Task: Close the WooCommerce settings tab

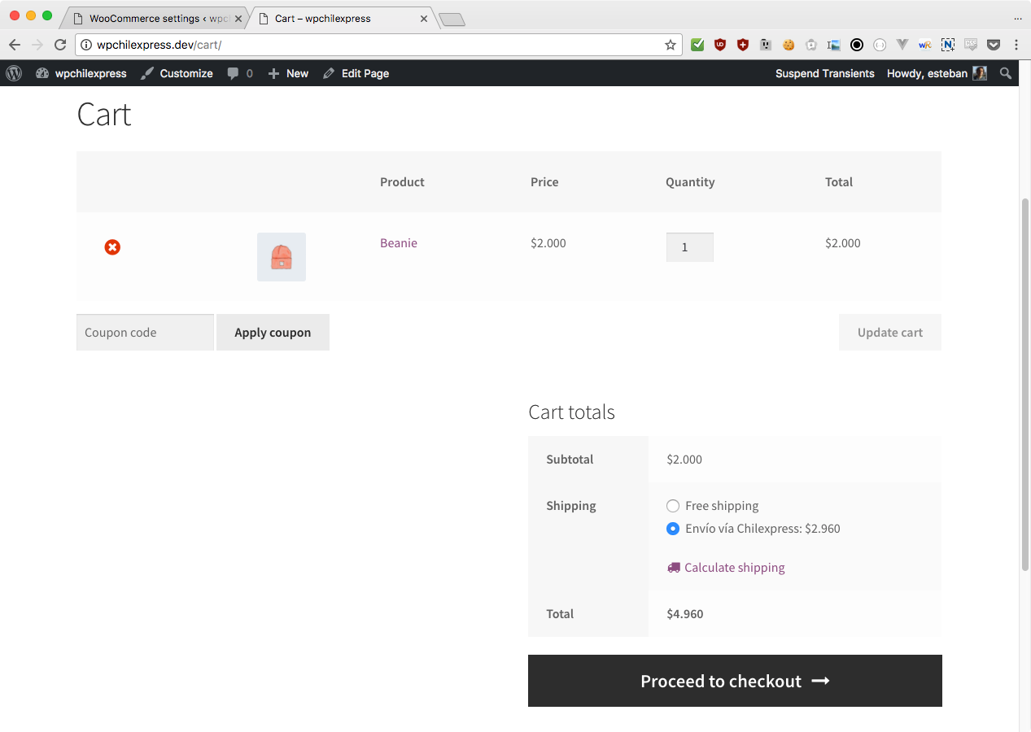Action: point(238,18)
